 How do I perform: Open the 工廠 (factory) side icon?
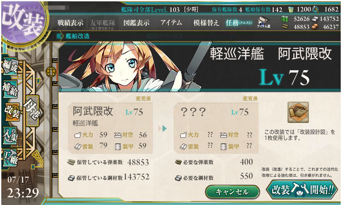tap(10, 157)
